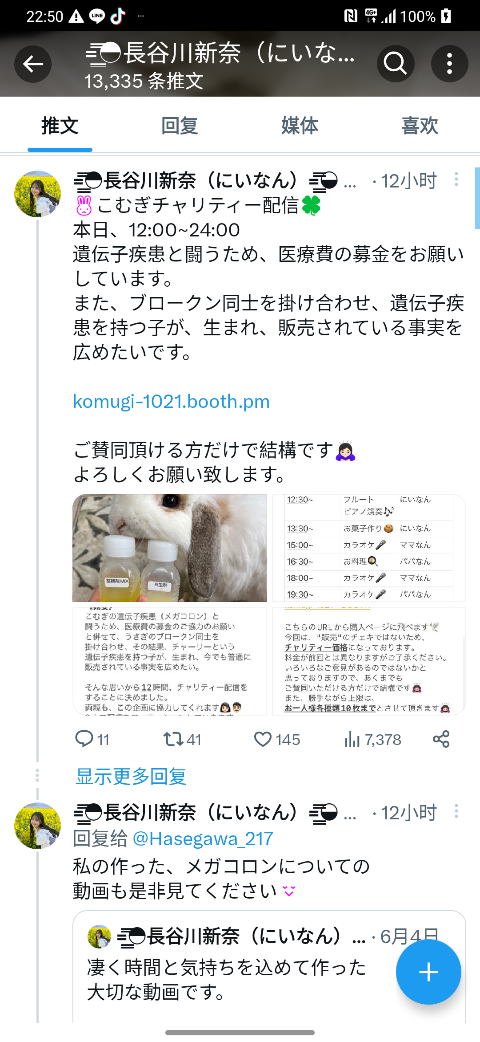The height and width of the screenshot is (1042, 480).
Task: Compose new tweet with plus button
Action: (428, 972)
